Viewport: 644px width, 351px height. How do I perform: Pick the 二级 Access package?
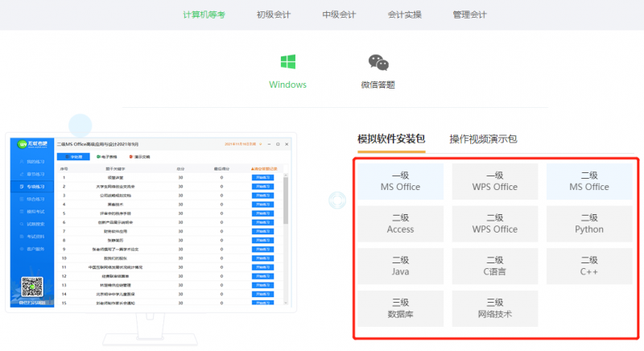[400, 224]
